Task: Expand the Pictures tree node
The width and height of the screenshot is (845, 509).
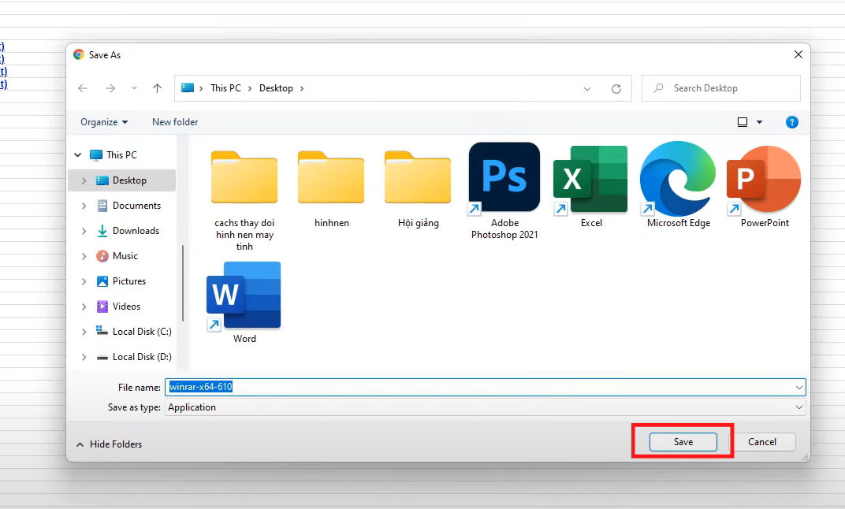Action: (x=84, y=281)
